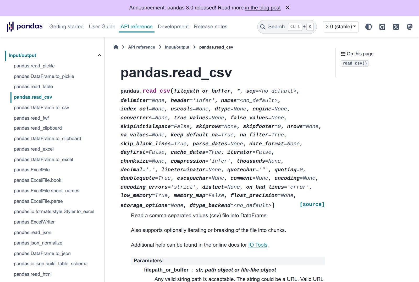Click API reference in breadcrumbs
The image size is (419, 282).
141,47
